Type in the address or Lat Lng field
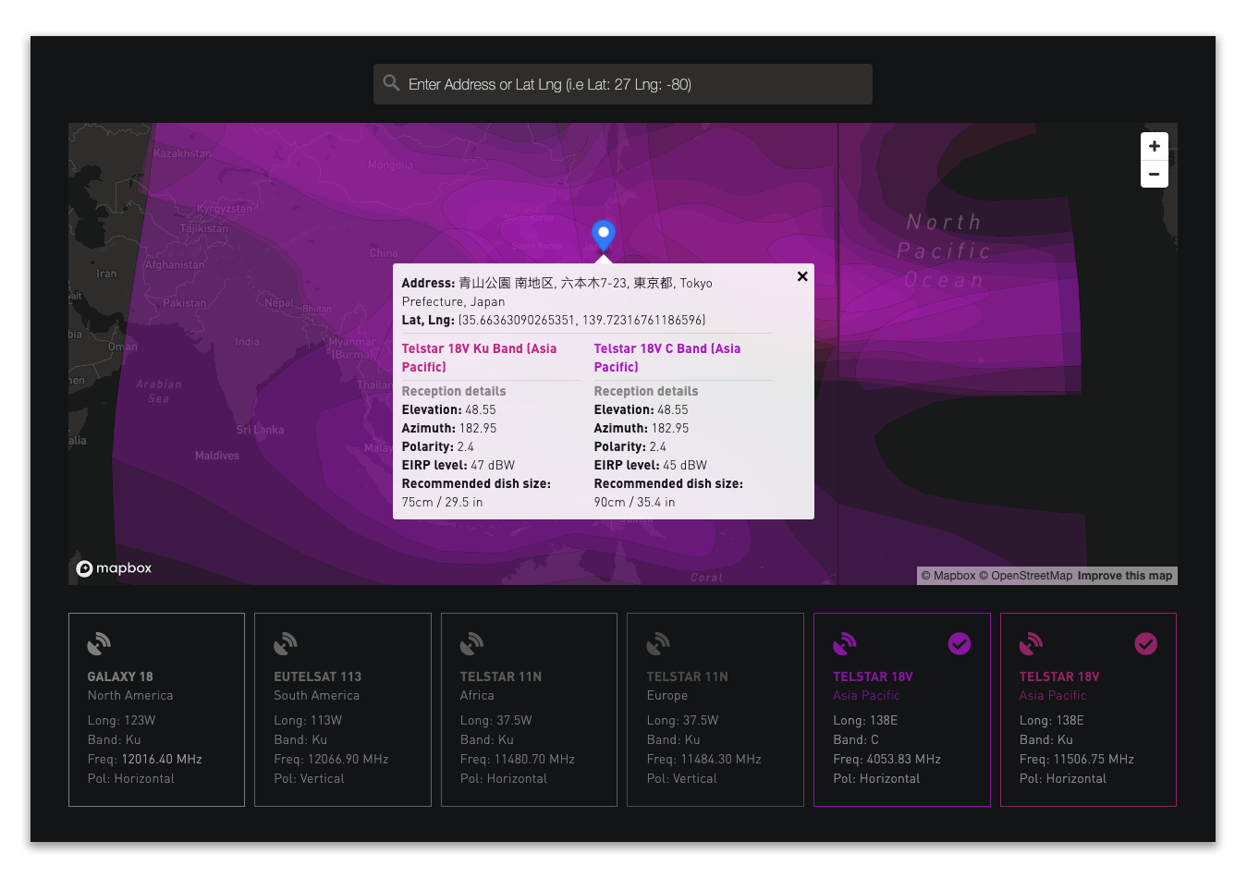Image resolution: width=1247 pixels, height=878 pixels. tap(629, 84)
